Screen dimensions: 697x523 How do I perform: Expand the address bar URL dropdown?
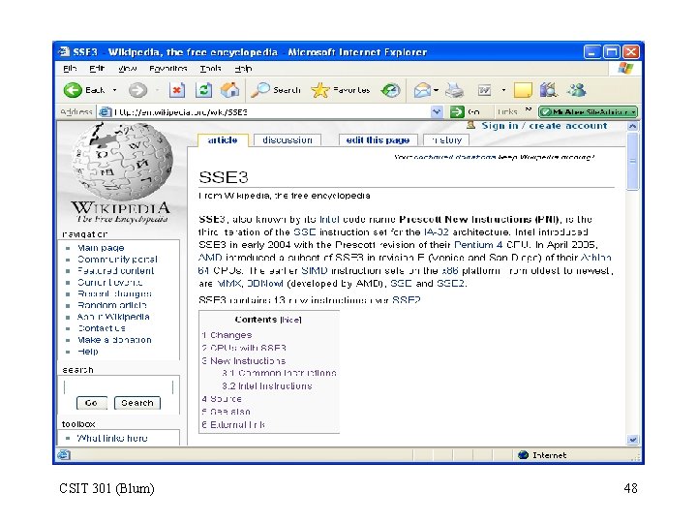coord(437,111)
